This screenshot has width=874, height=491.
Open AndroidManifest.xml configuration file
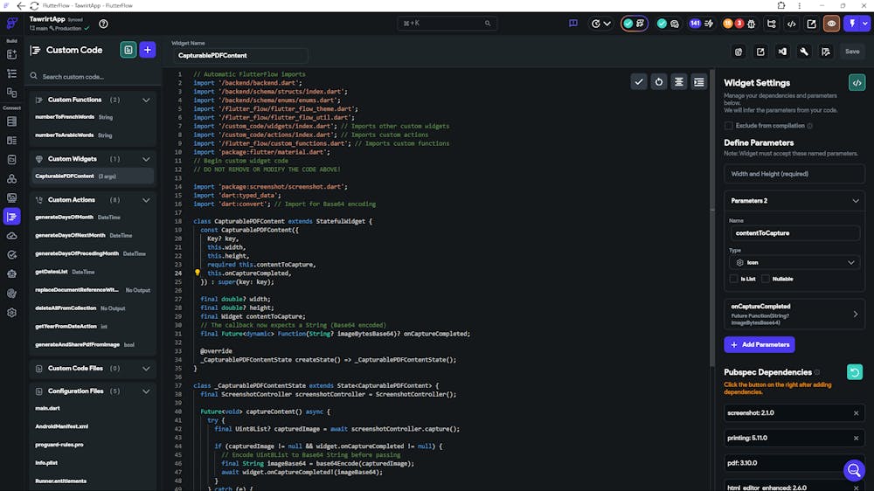(x=61, y=426)
